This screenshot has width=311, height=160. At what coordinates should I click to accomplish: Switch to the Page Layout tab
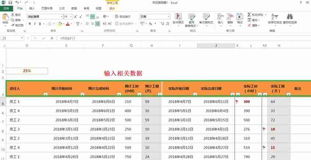tap(47, 8)
